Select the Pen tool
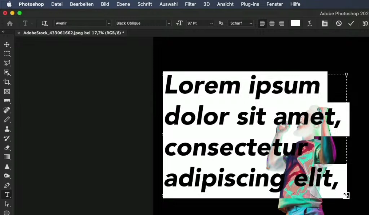This screenshot has height=215, width=369. pos(7,185)
